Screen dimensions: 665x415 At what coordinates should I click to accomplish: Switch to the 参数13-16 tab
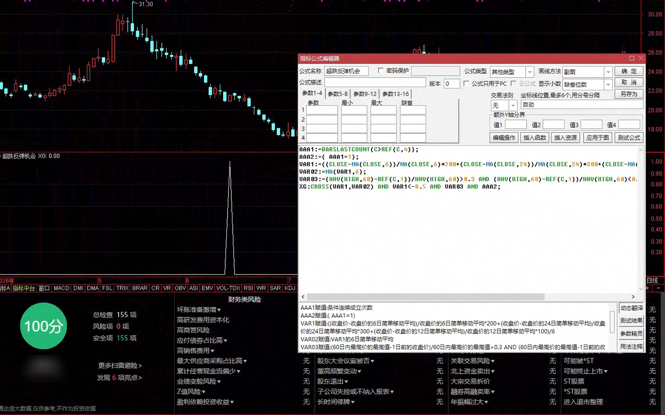pyautogui.click(x=395, y=94)
